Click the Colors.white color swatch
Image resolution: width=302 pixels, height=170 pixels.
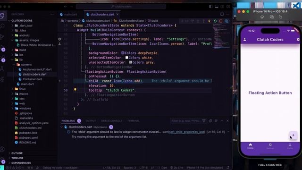(126, 58)
